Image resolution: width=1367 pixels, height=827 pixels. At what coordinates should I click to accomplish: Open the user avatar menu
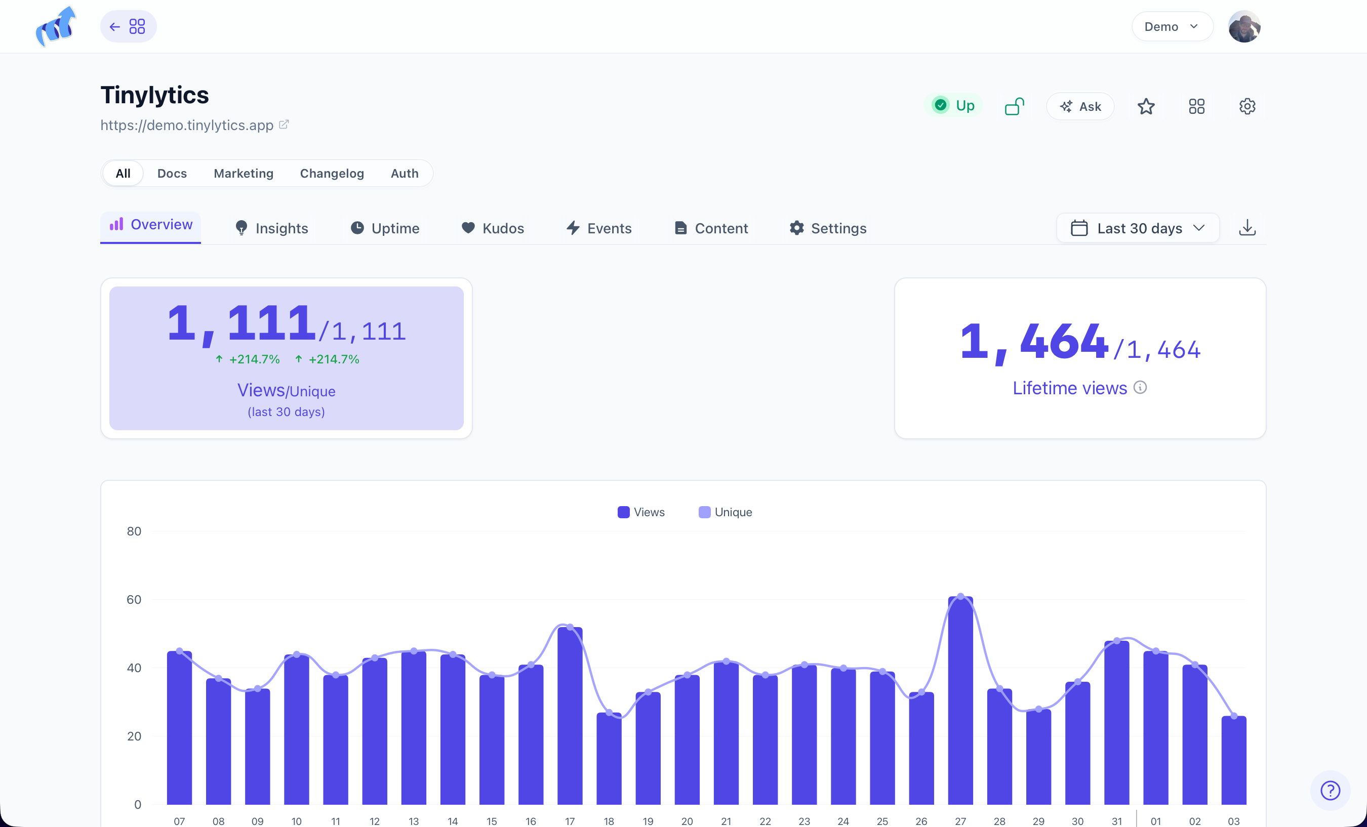coord(1244,27)
